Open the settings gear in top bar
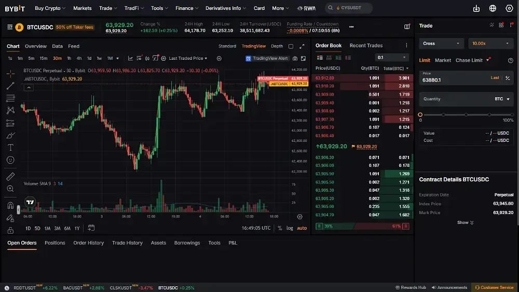Screen dimensions: 519x292 click(x=509, y=8)
